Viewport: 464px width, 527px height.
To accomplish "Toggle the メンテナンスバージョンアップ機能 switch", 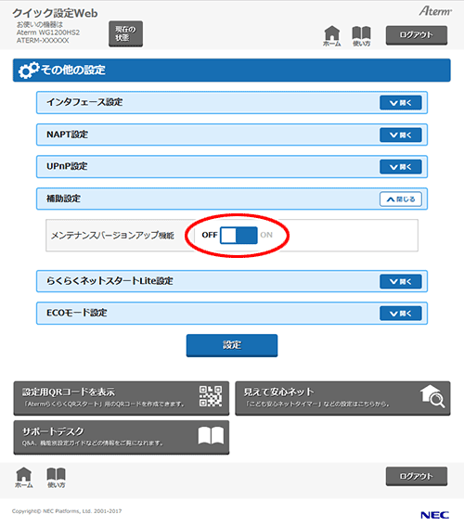I will tap(238, 235).
